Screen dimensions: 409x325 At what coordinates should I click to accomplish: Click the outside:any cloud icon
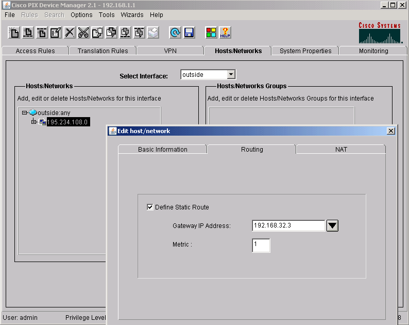33,112
